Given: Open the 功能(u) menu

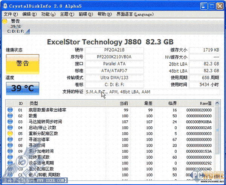Looking at the screenshot, I should click(x=48, y=14).
